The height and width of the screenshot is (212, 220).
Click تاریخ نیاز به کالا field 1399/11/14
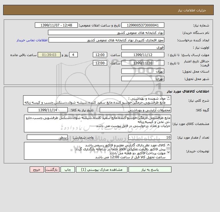[x=48, y=110]
